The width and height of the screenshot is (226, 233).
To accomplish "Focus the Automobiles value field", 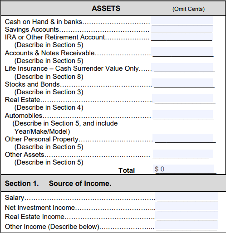I will coord(183,115).
